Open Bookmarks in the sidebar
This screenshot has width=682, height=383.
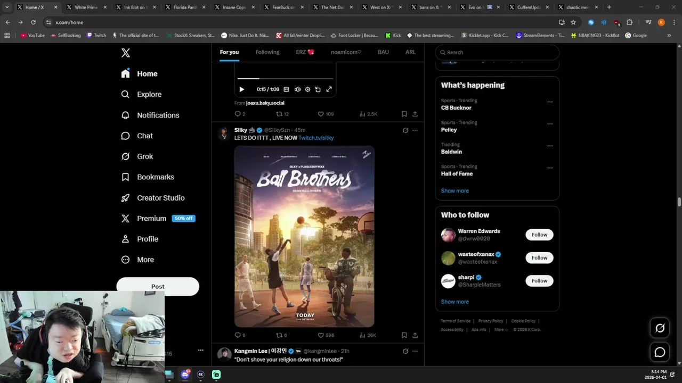[x=148, y=177]
